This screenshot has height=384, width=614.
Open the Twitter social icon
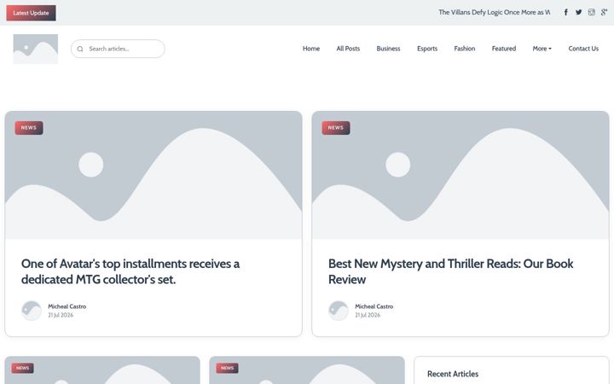(x=578, y=13)
